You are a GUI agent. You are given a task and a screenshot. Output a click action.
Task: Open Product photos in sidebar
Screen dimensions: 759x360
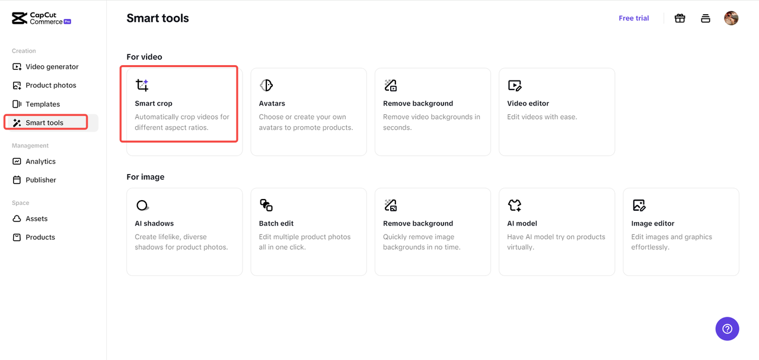50,85
